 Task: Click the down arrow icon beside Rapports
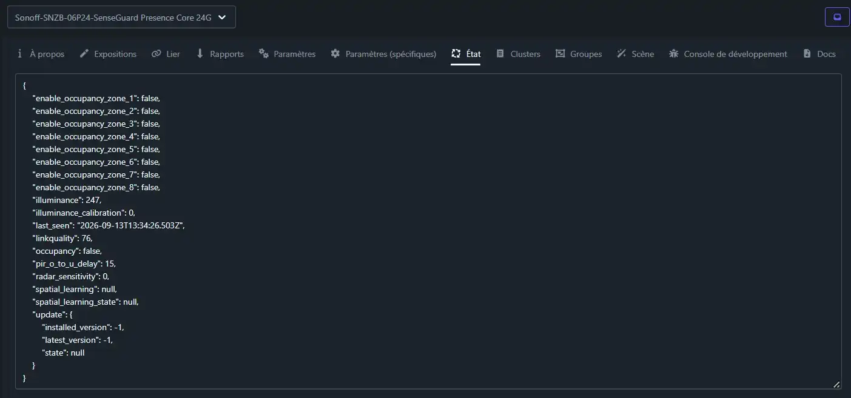coord(200,54)
